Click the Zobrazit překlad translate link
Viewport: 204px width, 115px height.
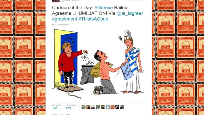tap(62, 25)
